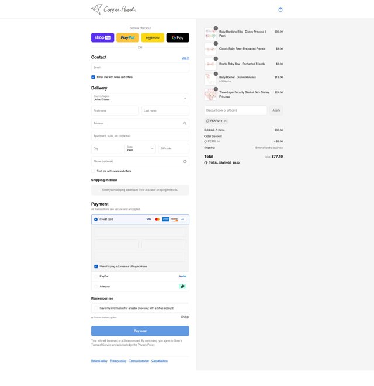Viewport: 374px width, 386px height.
Task: Open Cancellations footer link
Action: pos(160,361)
